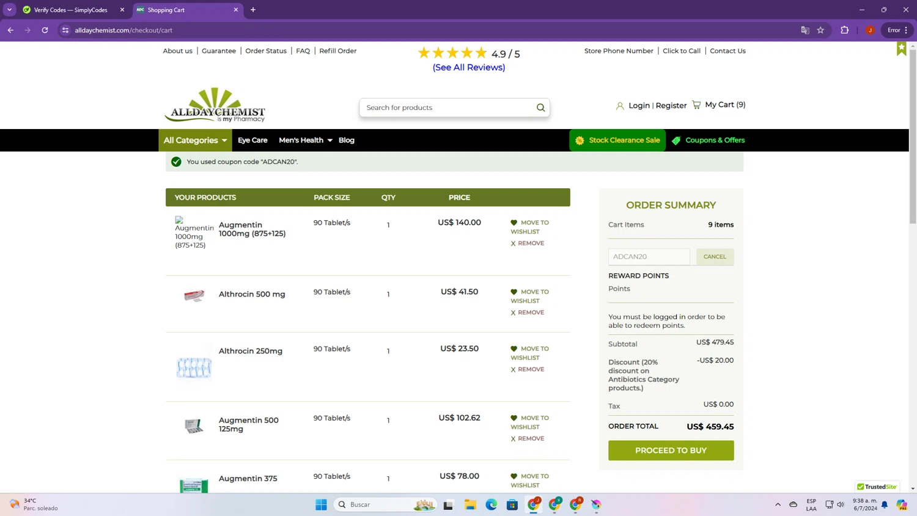Viewport: 917px width, 516px height.
Task: Click the AllDayChemist logo
Action: (x=215, y=105)
